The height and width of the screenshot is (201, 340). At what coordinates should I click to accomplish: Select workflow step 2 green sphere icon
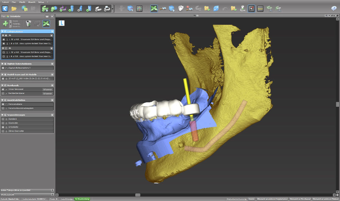coord(54,9)
